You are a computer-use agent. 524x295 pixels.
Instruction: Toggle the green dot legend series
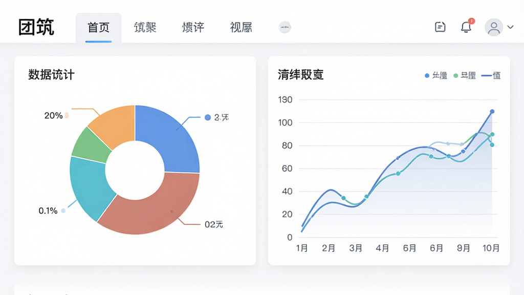[x=465, y=76]
